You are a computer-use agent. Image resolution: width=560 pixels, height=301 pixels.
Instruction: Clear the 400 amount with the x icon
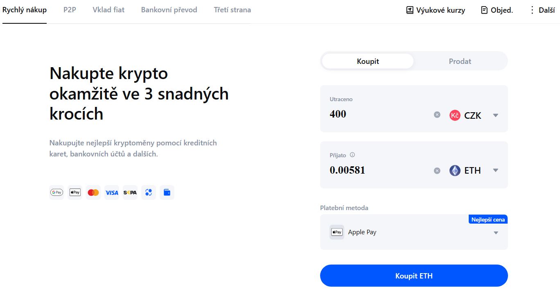pyautogui.click(x=437, y=115)
